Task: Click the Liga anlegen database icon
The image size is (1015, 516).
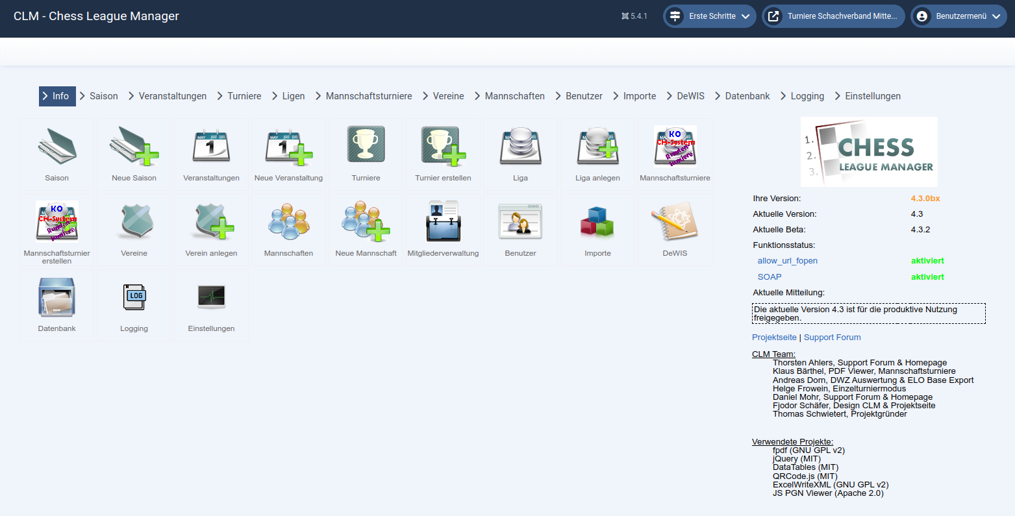Action: 597,146
